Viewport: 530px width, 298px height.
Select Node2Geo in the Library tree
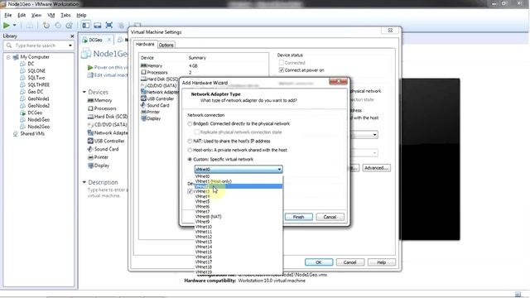[x=39, y=127]
